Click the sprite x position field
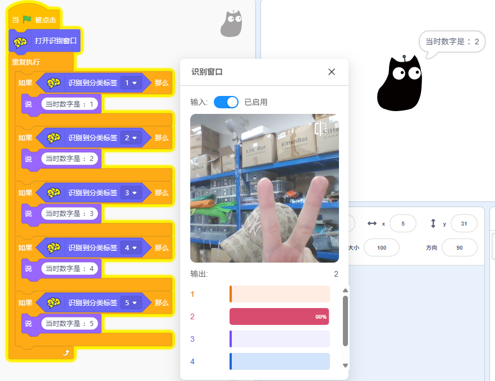Image resolution: width=495 pixels, height=381 pixels. pos(402,224)
